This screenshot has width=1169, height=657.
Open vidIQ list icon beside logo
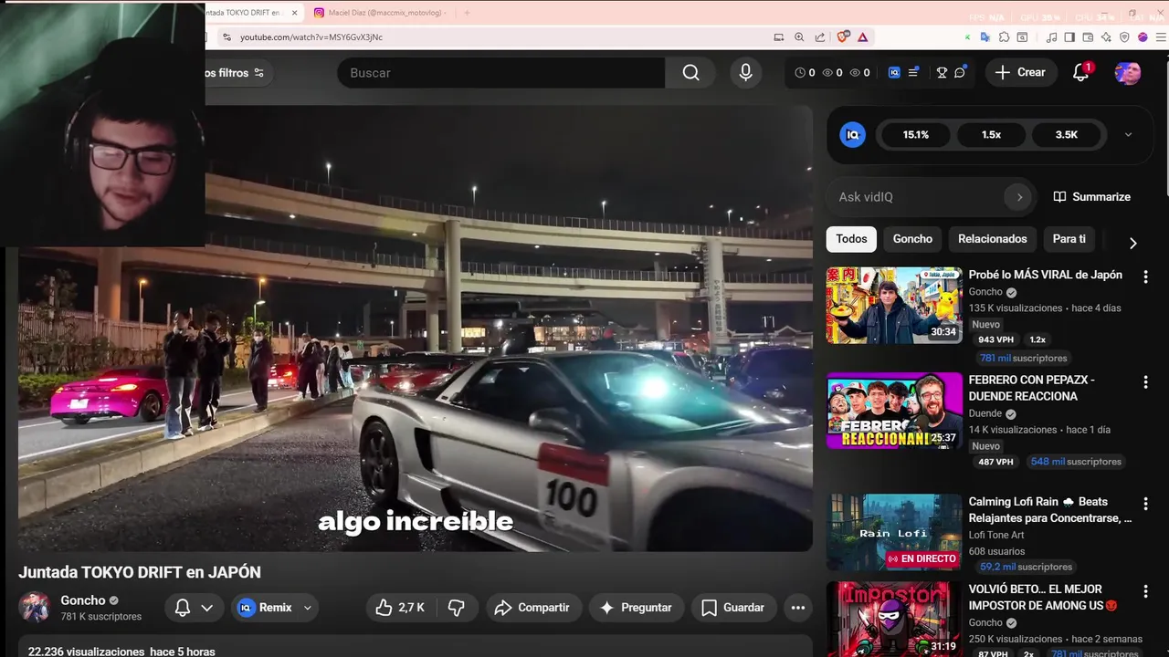(x=914, y=73)
